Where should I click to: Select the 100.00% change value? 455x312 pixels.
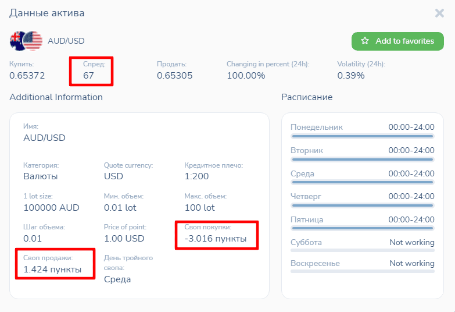pyautogui.click(x=246, y=76)
